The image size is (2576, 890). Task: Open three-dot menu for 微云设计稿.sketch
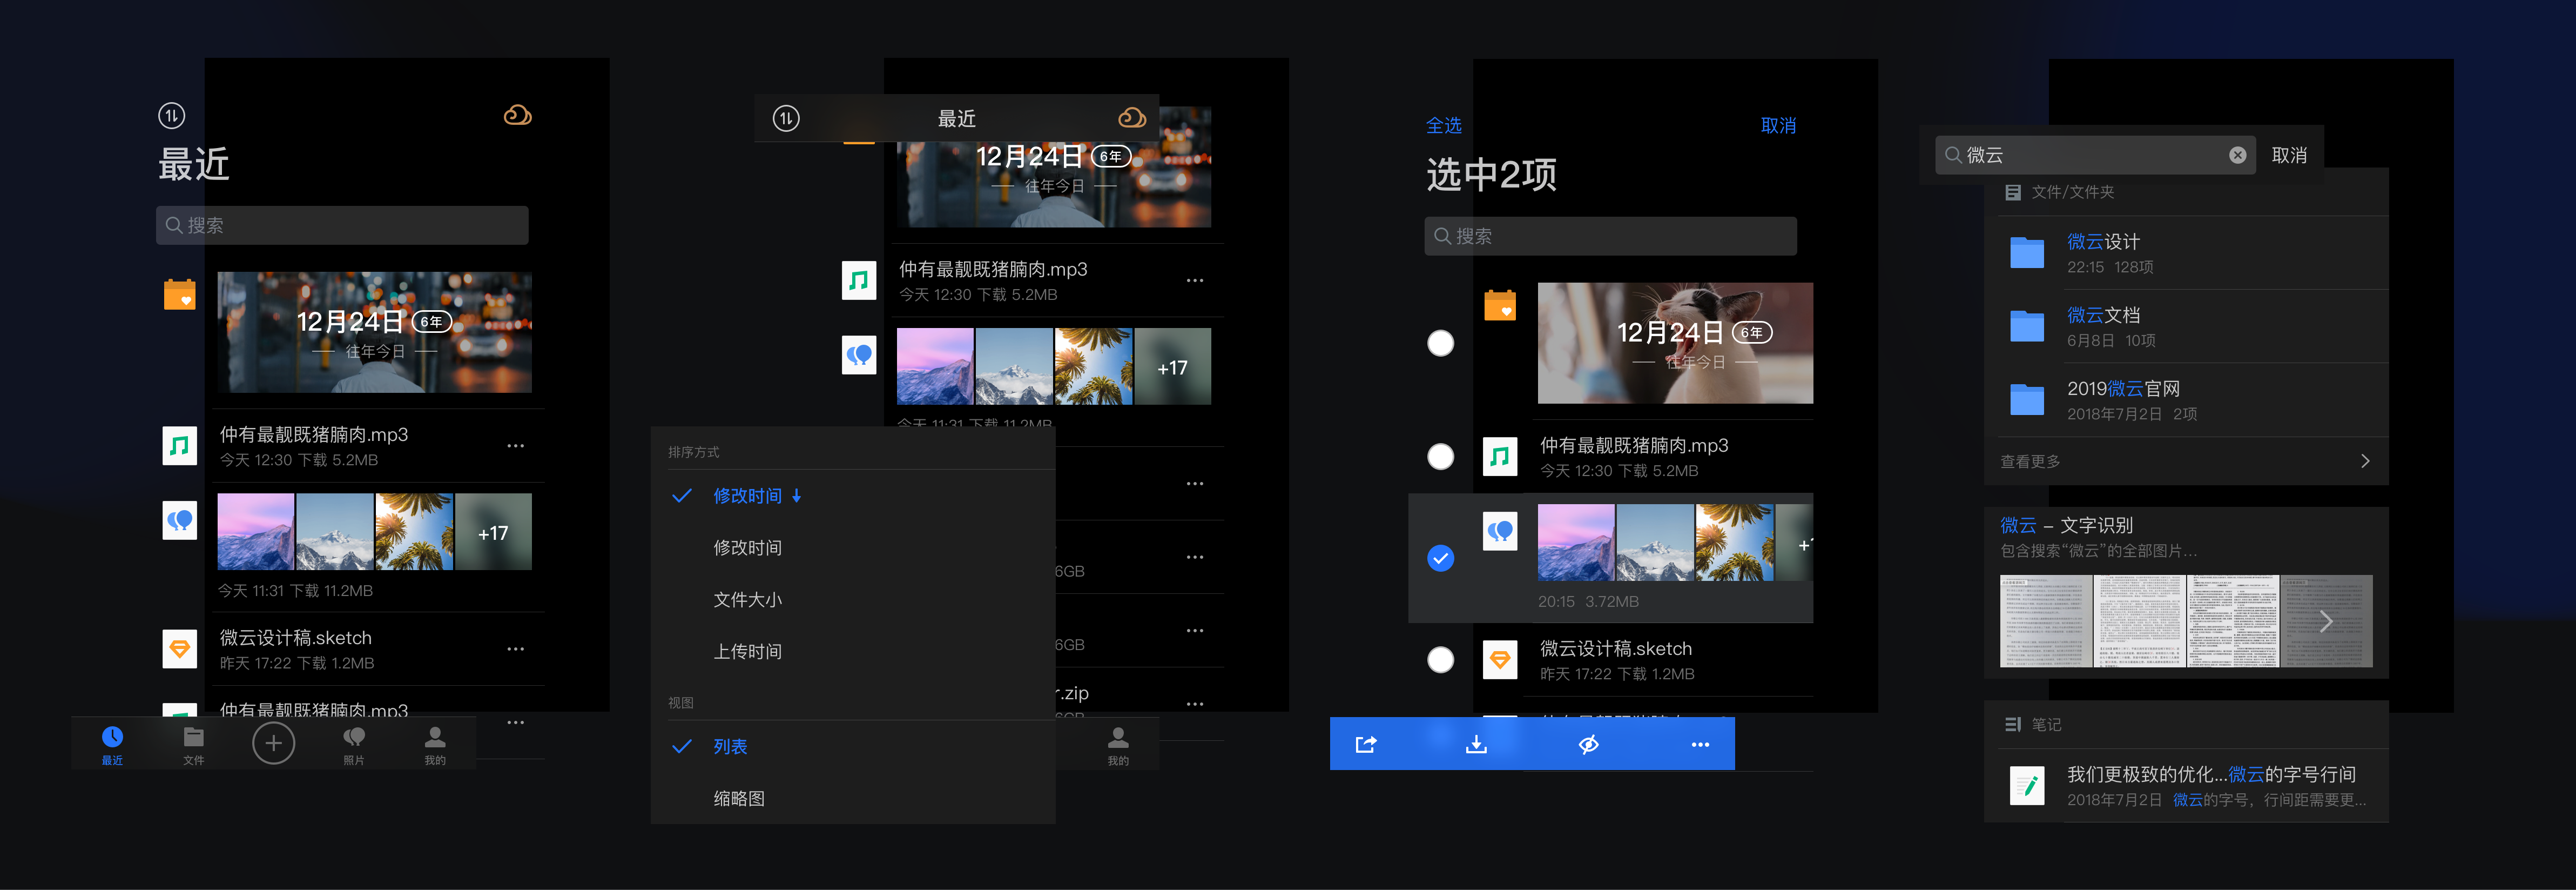pyautogui.click(x=515, y=649)
